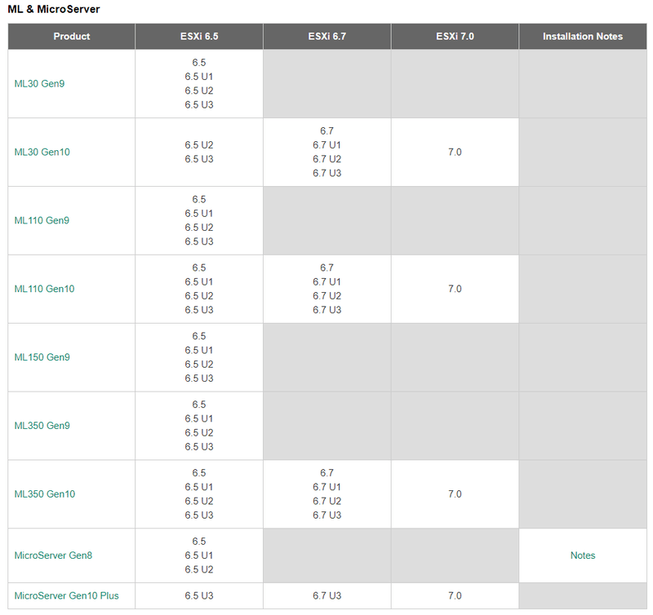Click the 7.0 value in ML350 Gen10 row

pos(455,494)
